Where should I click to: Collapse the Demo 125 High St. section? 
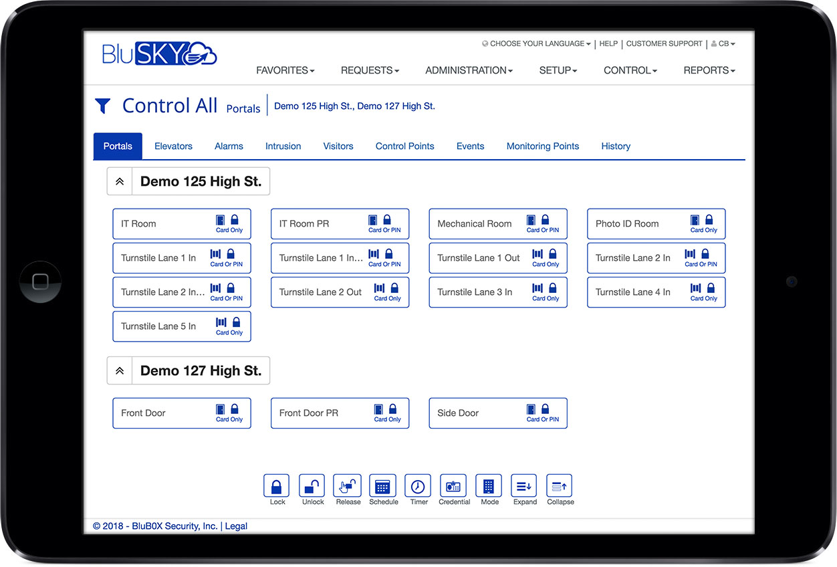[120, 181]
